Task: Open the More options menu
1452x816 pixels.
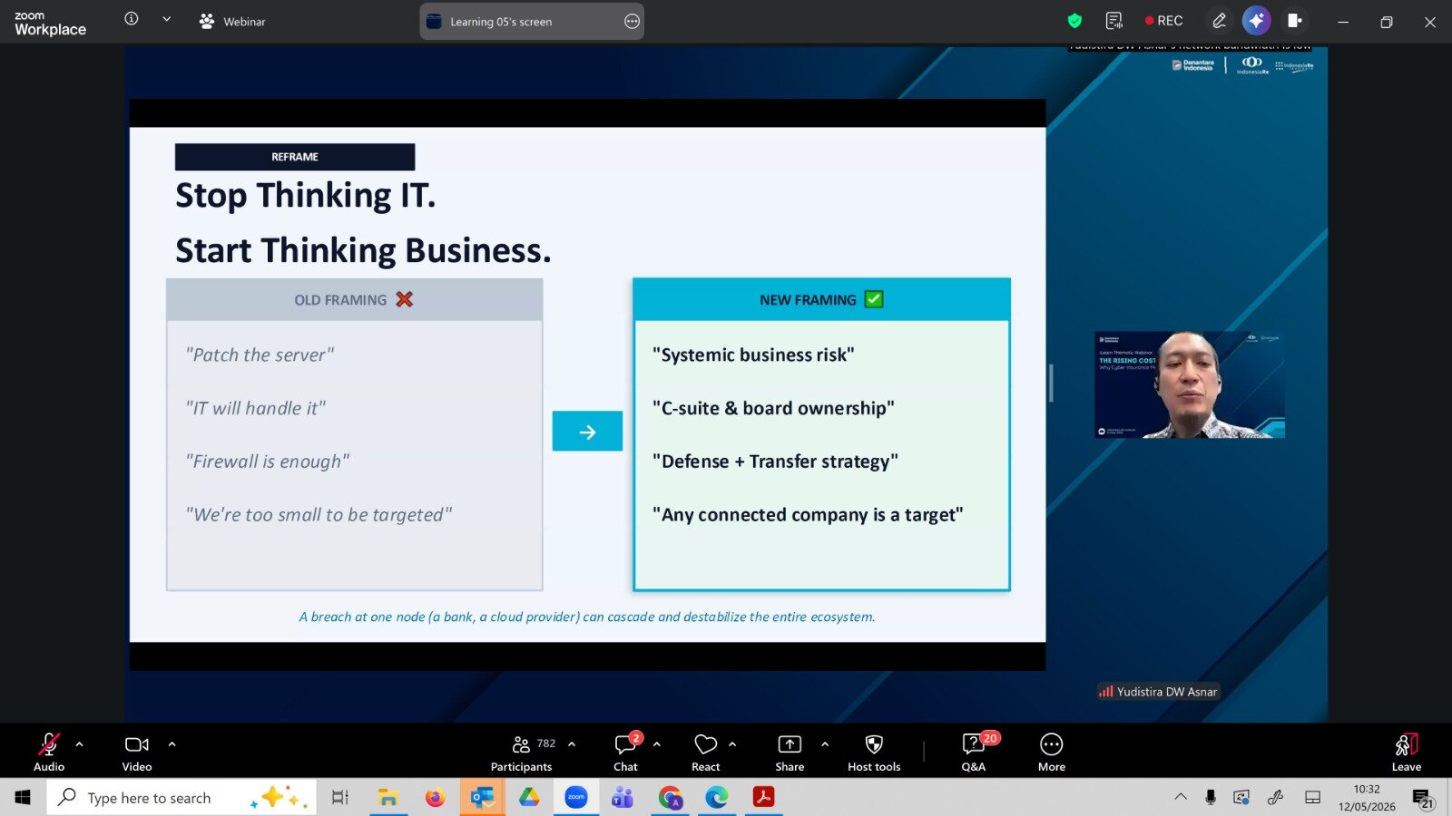Action: [x=1052, y=752]
